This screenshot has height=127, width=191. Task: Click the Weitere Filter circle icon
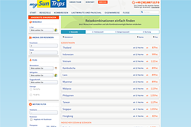tap(30, 104)
